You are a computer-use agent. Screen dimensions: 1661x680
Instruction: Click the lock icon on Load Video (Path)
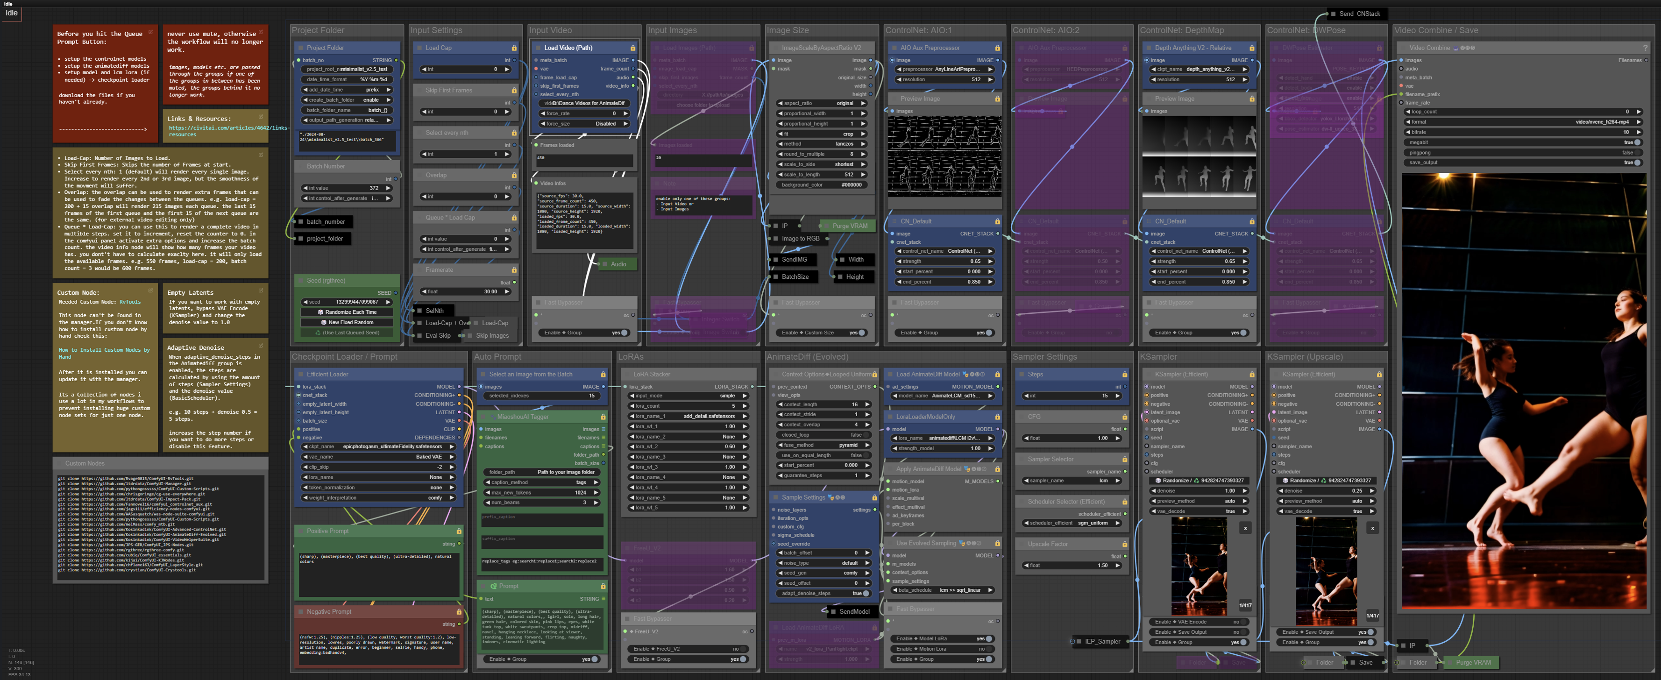[x=632, y=48]
